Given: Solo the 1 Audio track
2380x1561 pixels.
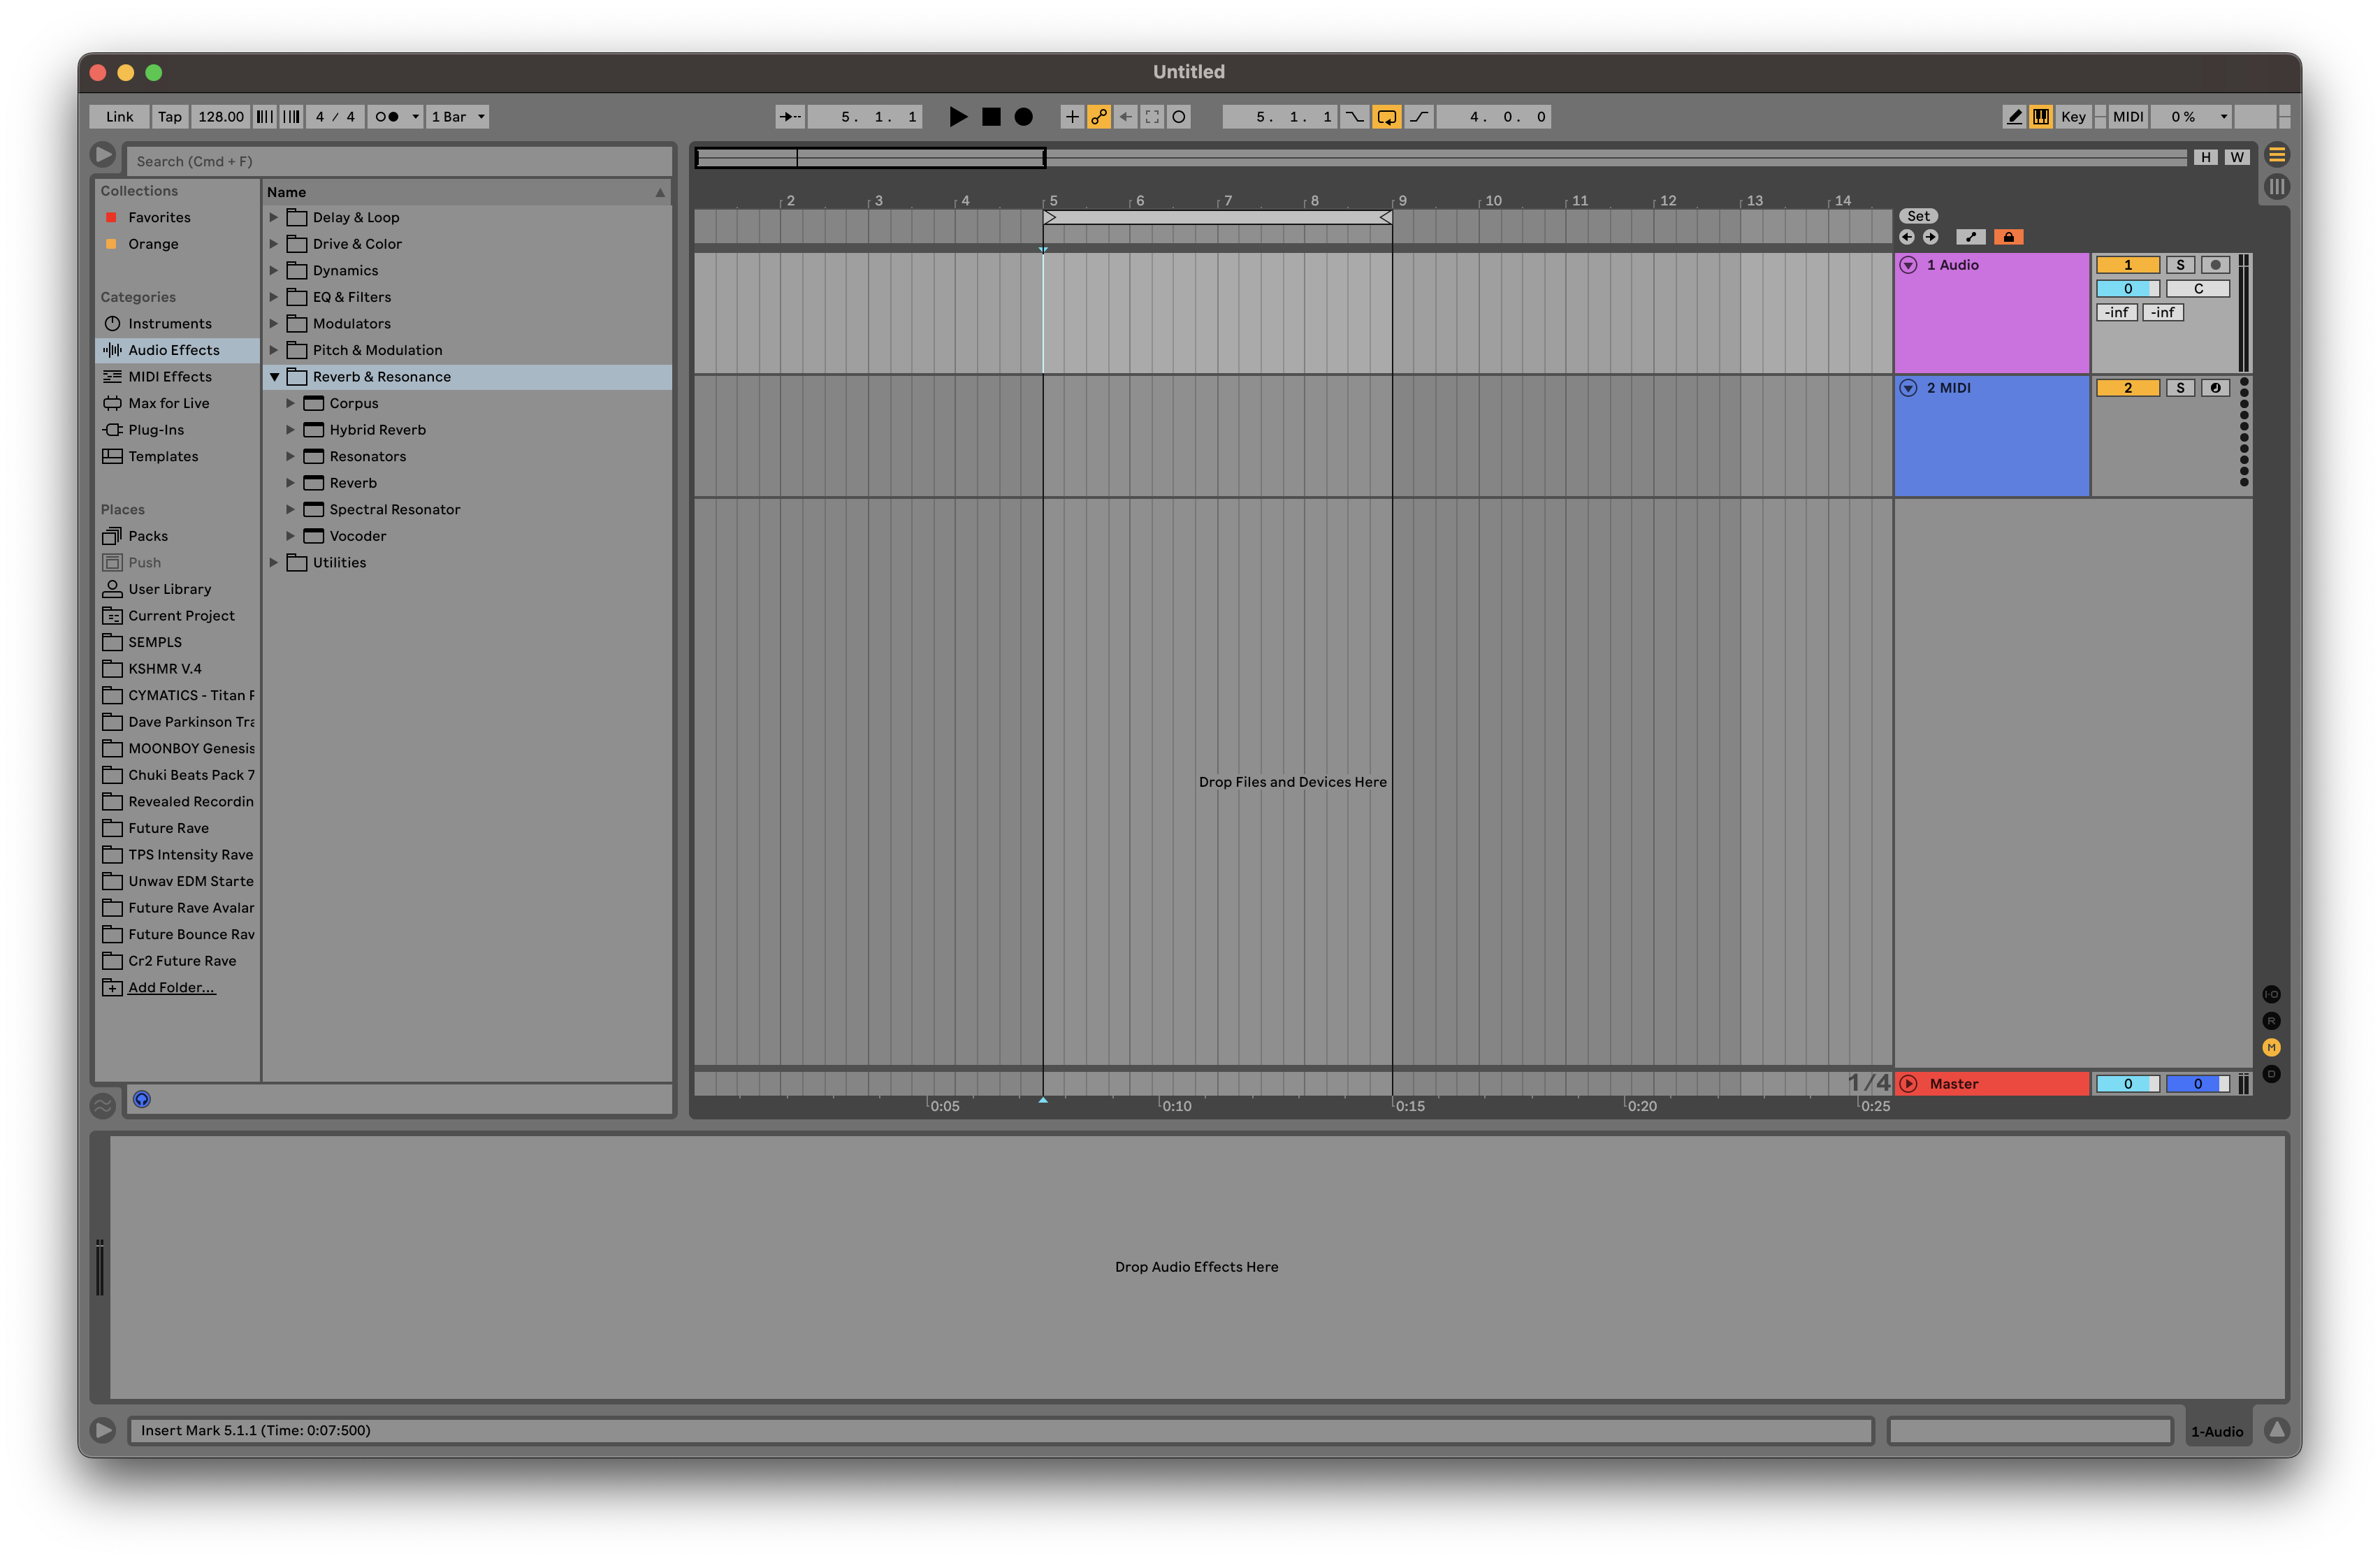Looking at the screenshot, I should [2180, 265].
